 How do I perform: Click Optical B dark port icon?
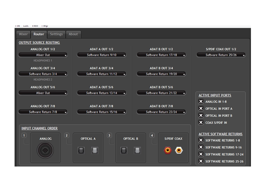(124, 150)
